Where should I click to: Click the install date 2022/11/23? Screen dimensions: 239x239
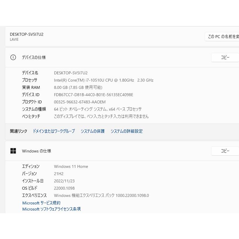64,181
